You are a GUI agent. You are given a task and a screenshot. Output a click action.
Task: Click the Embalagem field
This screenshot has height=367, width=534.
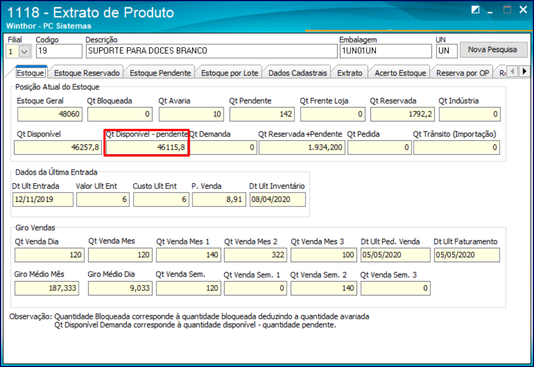(385, 51)
